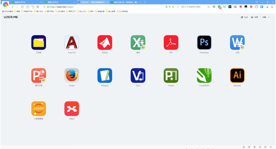Open the blue globe extension icon

tap(262, 7)
